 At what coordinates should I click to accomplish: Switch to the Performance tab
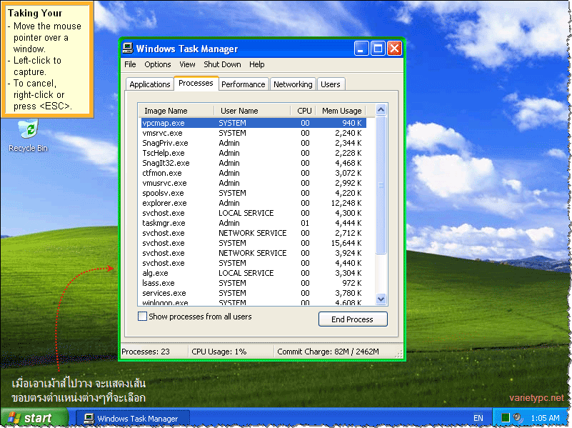click(244, 84)
